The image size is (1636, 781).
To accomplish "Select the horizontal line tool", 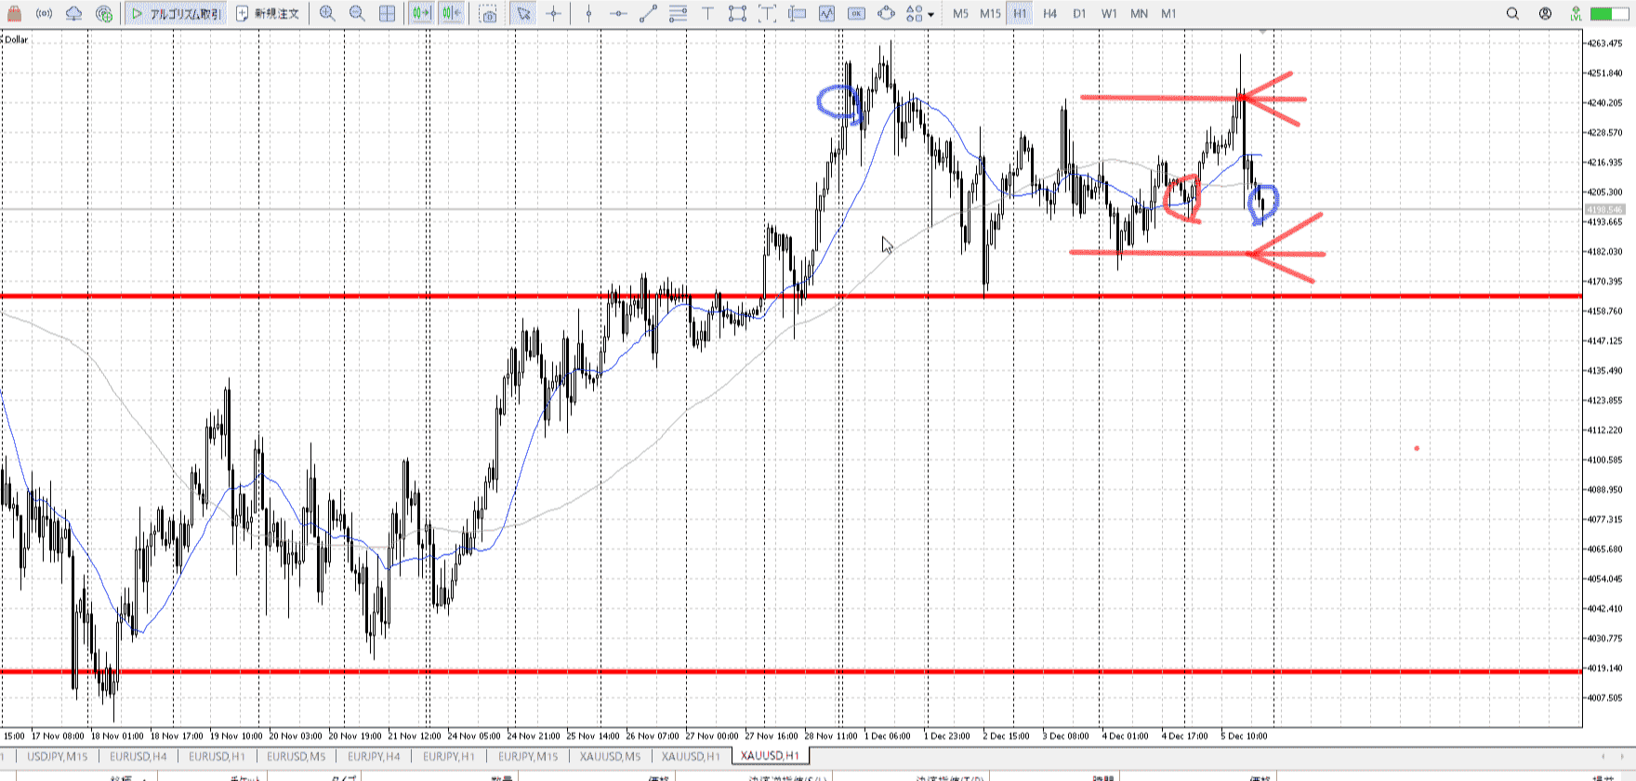I will [618, 14].
